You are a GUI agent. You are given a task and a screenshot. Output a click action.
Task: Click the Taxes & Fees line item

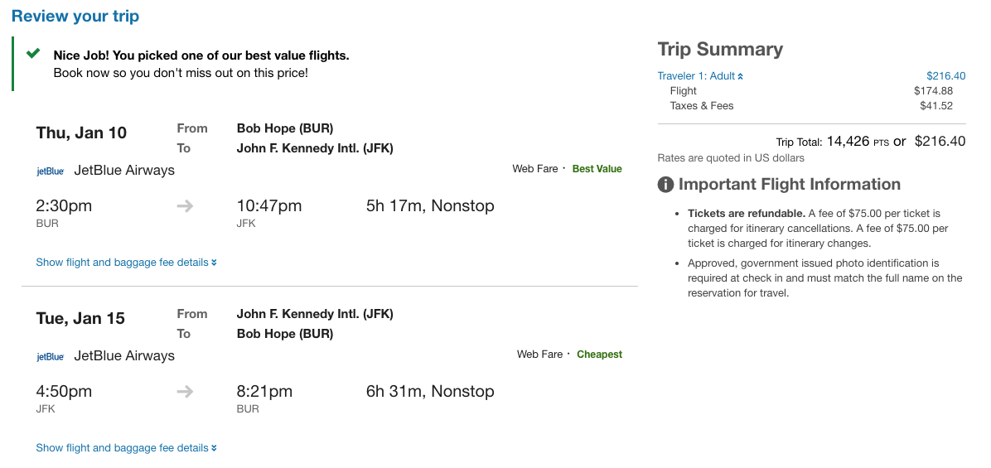[x=702, y=106]
